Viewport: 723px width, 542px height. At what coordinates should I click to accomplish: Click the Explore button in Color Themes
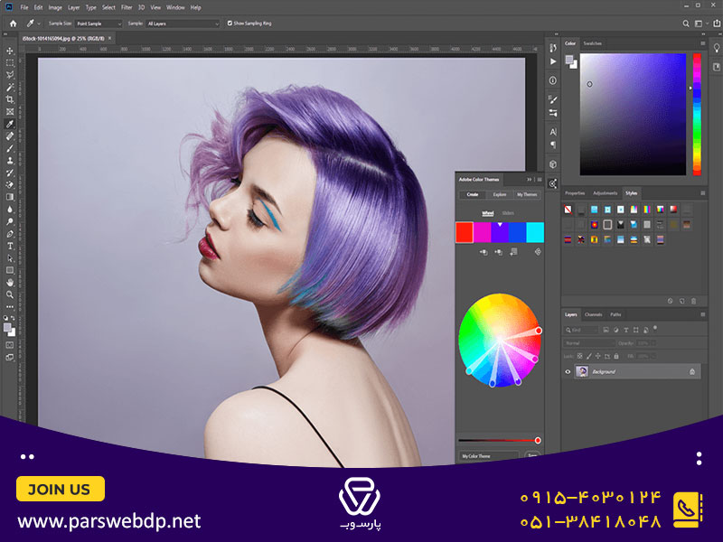click(500, 194)
